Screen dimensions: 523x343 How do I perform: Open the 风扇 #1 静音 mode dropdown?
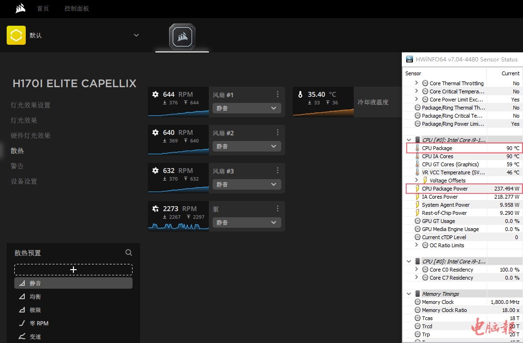[x=246, y=108]
